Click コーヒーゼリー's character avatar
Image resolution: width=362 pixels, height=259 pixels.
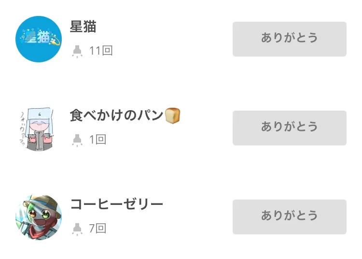39,217
